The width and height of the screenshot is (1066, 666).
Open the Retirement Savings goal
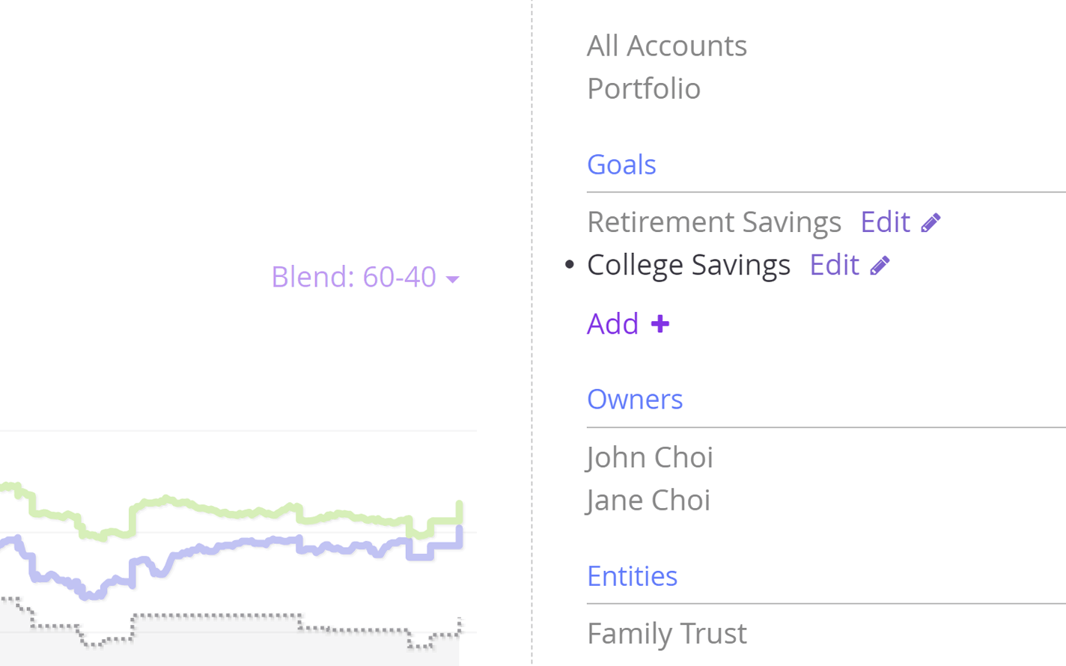pos(713,222)
